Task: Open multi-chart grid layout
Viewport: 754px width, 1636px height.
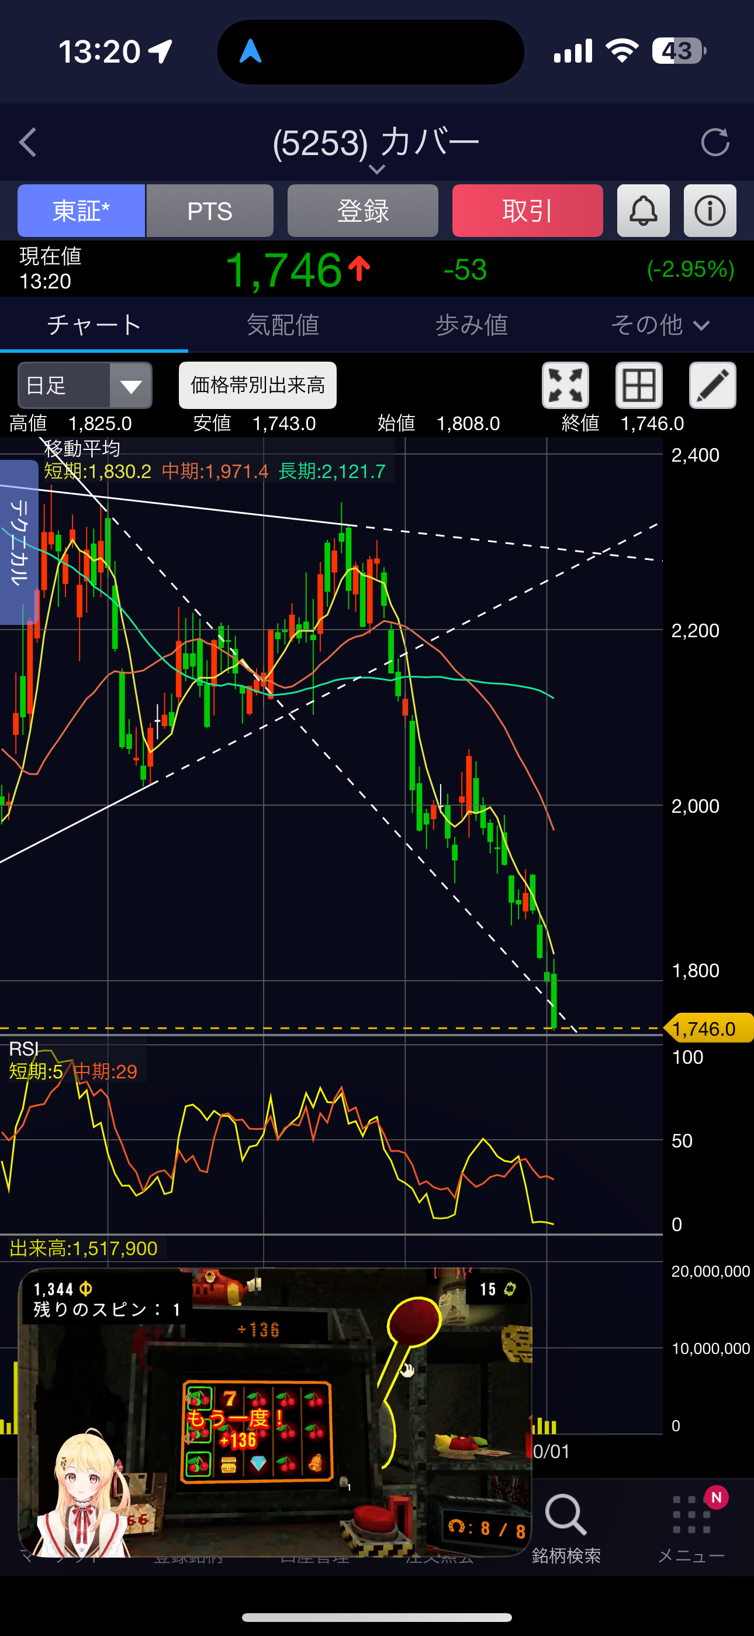Action: (638, 386)
